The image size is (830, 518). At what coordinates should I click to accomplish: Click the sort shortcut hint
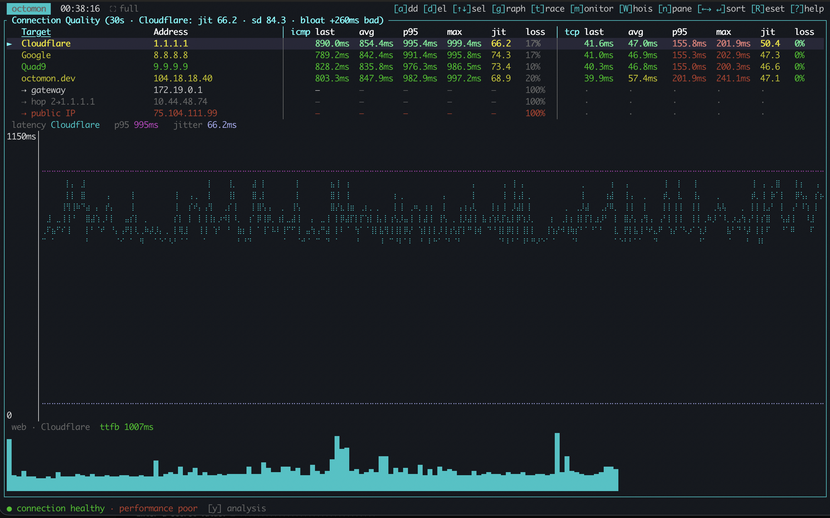point(721,9)
